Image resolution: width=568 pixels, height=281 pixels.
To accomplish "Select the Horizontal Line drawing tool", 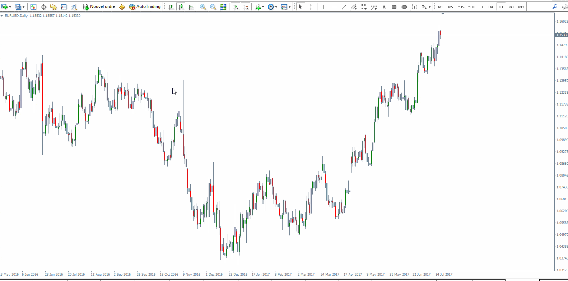I will (x=334, y=7).
